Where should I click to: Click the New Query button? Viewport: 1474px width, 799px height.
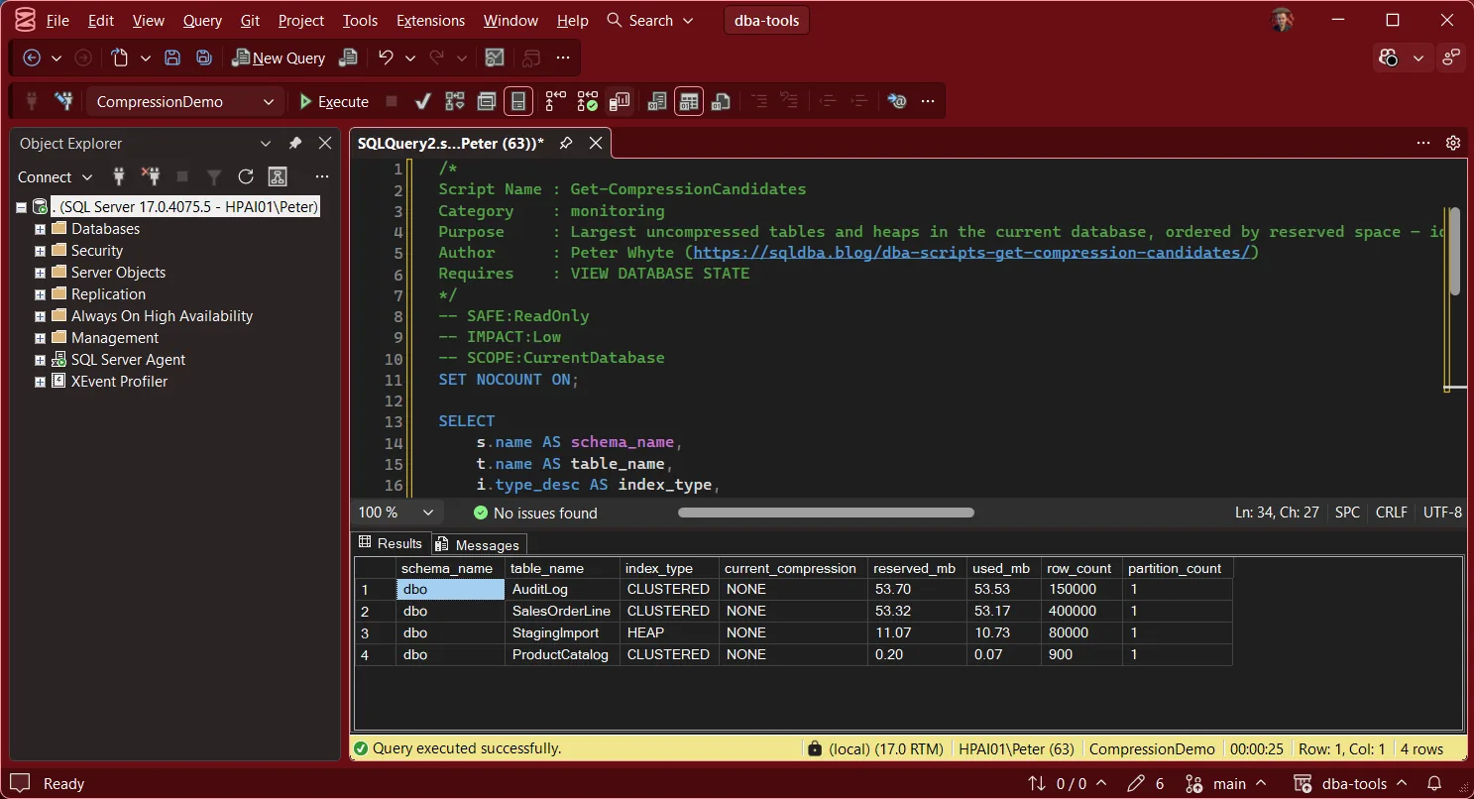(279, 57)
